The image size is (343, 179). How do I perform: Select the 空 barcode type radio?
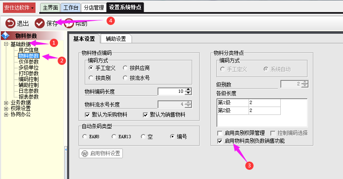[143, 137]
